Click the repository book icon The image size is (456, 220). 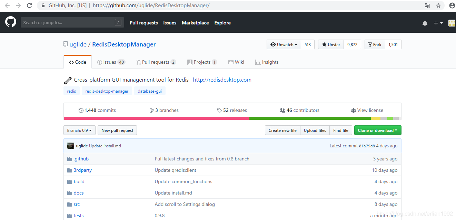[66, 44]
